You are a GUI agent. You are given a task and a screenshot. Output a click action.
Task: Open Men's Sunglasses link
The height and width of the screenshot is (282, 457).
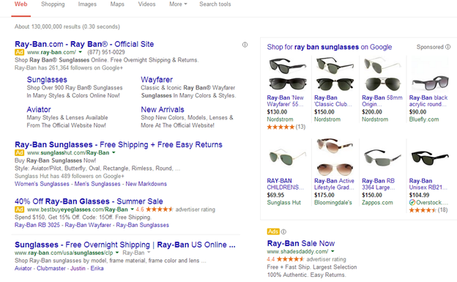(97, 184)
